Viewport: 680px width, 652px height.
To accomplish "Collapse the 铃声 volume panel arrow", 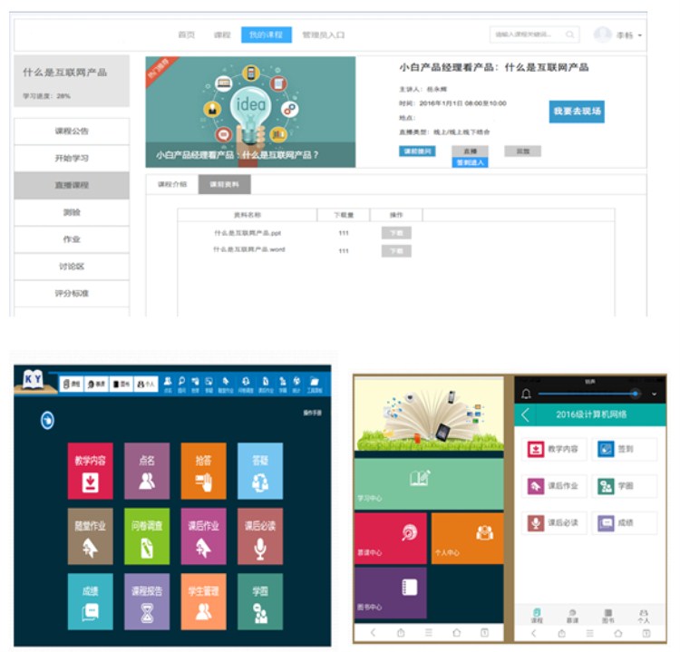I will (x=655, y=394).
